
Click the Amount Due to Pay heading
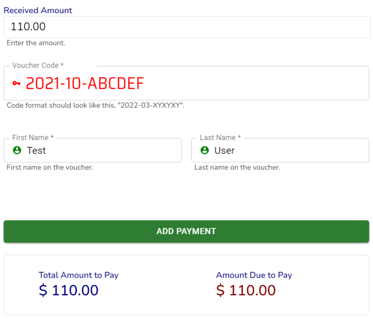click(254, 275)
